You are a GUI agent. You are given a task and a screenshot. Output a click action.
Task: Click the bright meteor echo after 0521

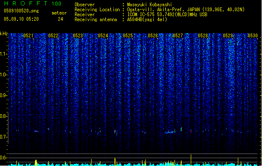click(x=36, y=131)
